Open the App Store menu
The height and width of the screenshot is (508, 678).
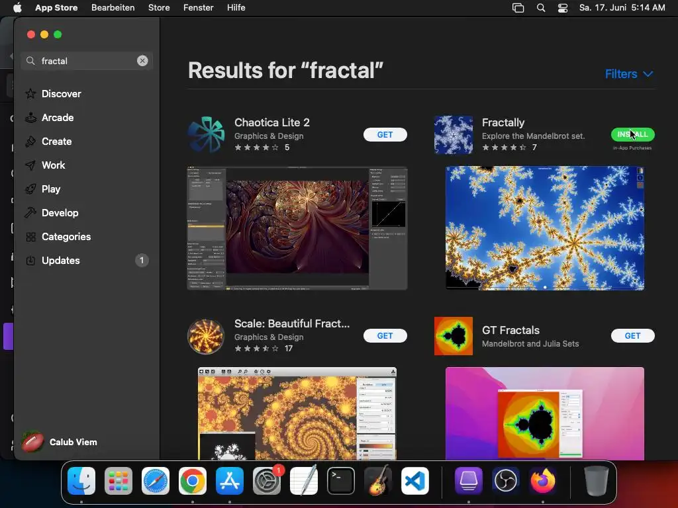coord(56,8)
